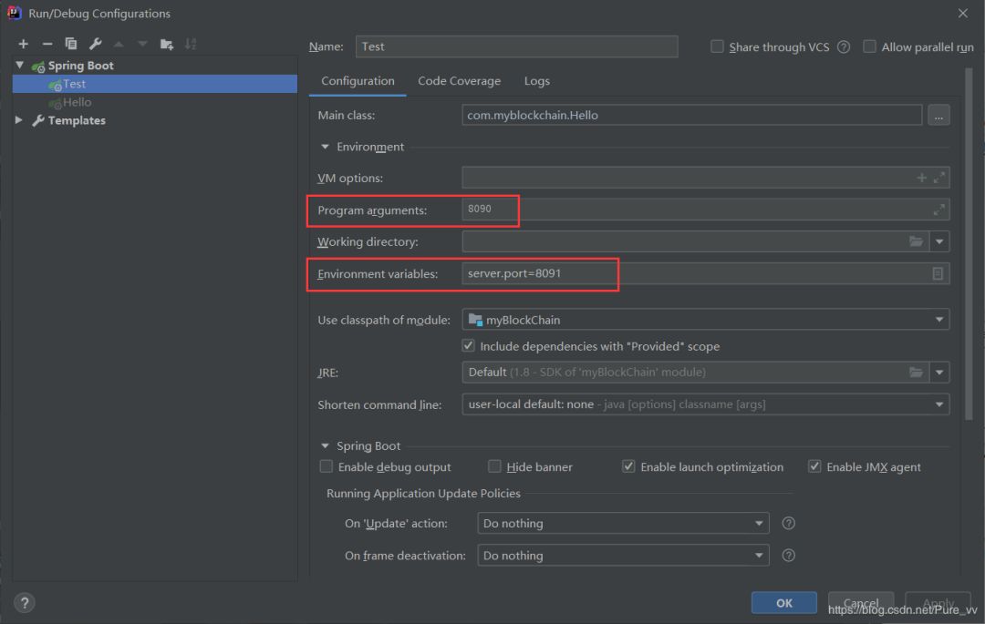Click the Remove Configuration minus icon
This screenshot has height=624, width=985.
tap(47, 44)
